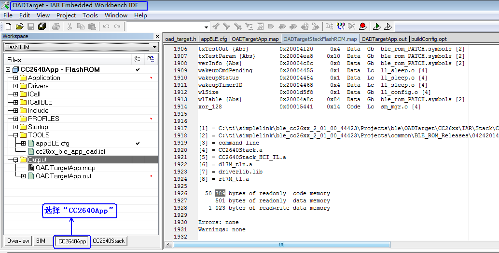Viewport: 499px width, 253px height.
Task: Select cc26xx_ble_app_oad.icf in the file tree
Action: (70, 152)
